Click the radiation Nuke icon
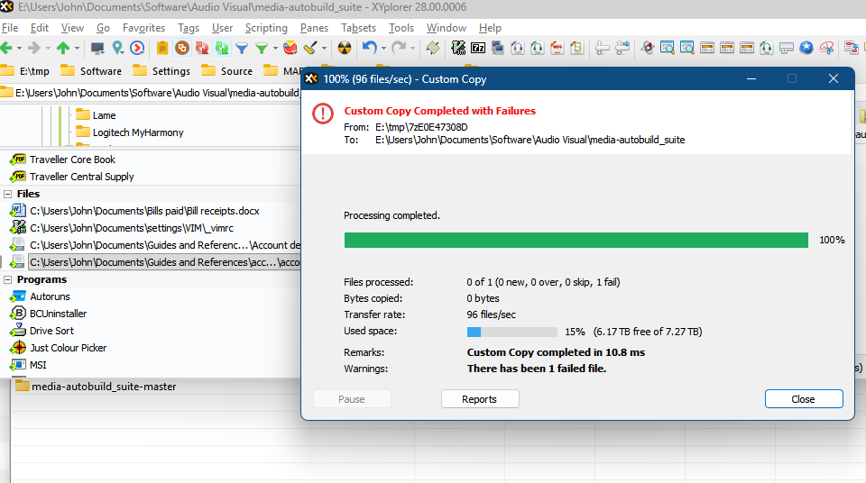Screen dimensions: 866x483 [344, 48]
